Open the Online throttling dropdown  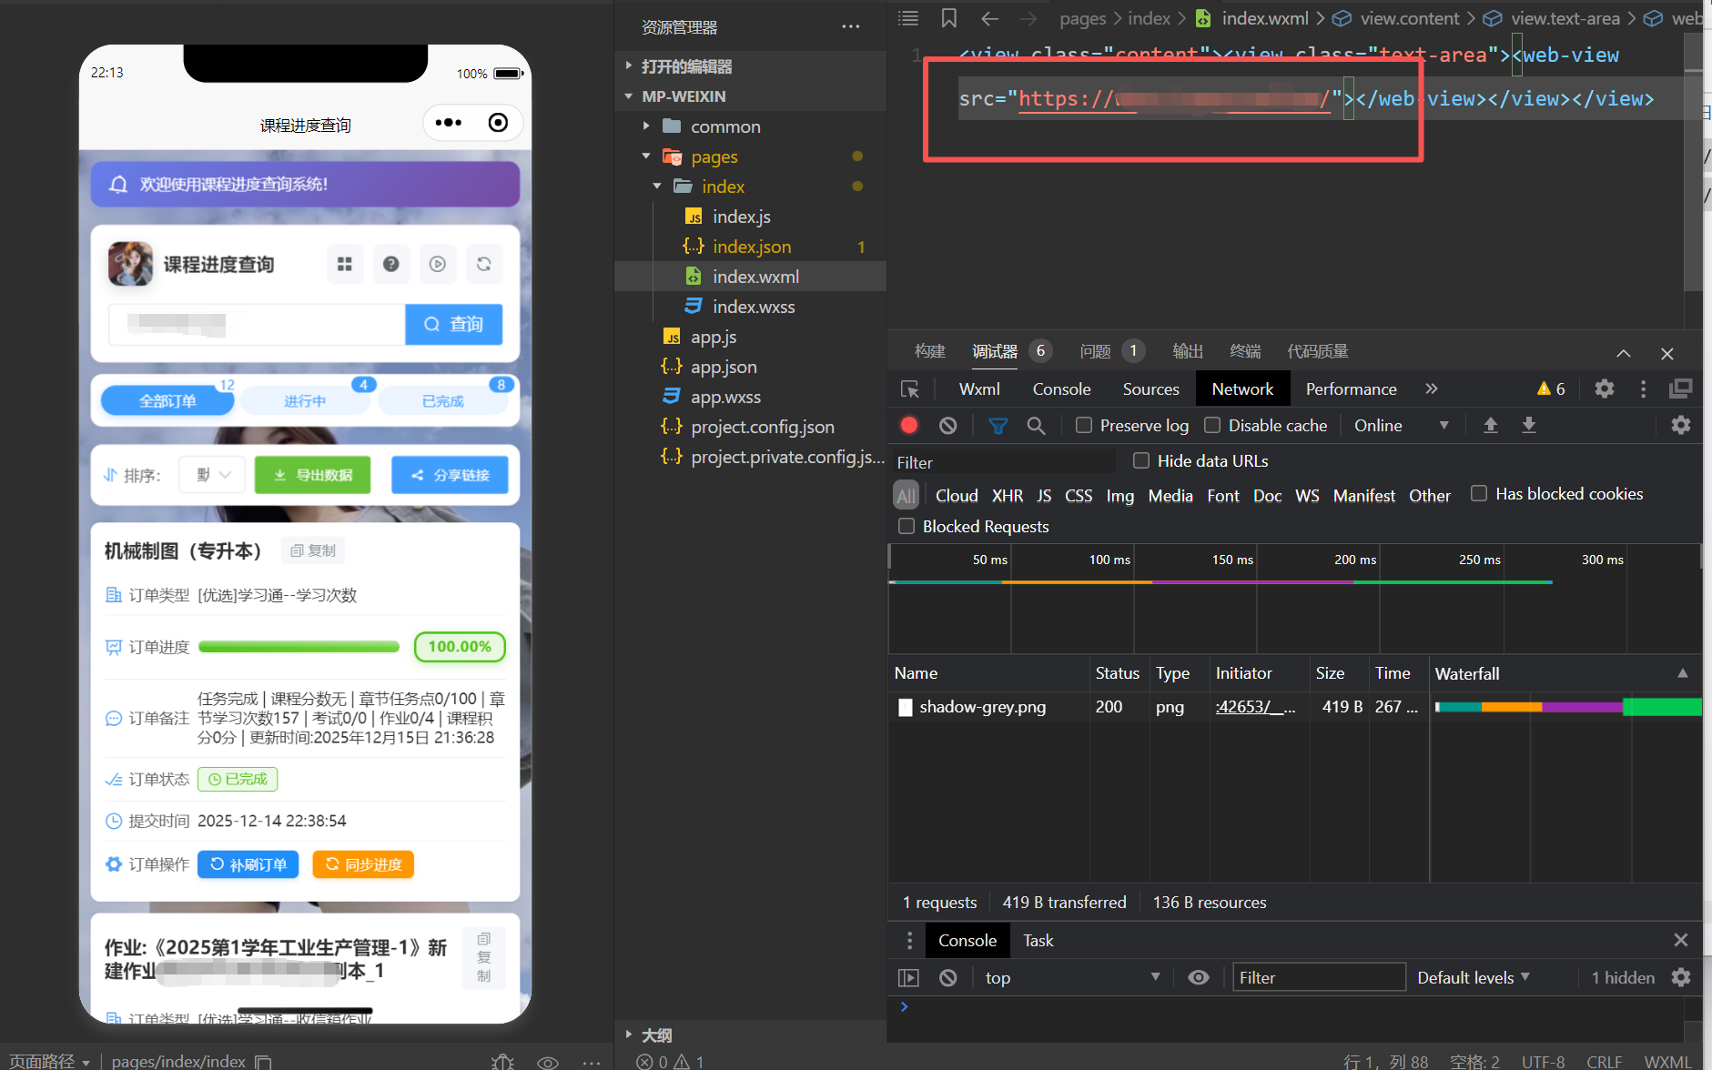coord(1401,425)
